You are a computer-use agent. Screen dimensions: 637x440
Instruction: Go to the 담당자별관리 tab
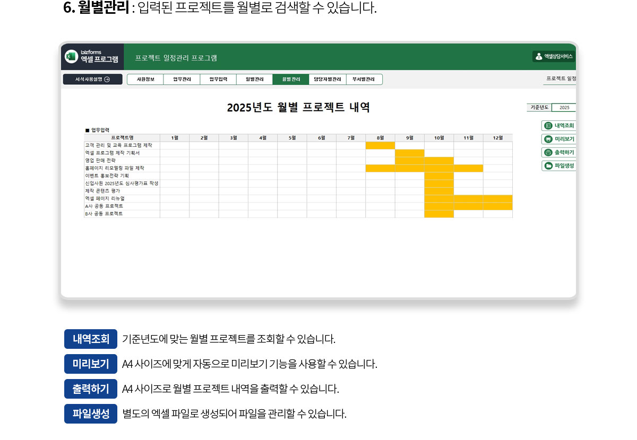click(328, 80)
